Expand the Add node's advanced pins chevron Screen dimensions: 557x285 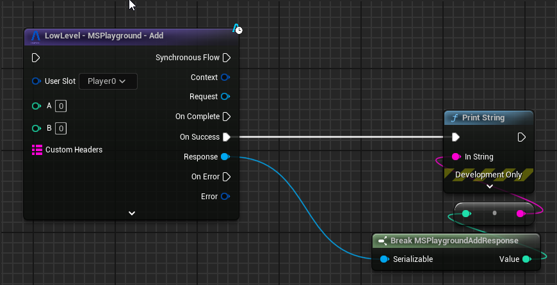click(131, 213)
